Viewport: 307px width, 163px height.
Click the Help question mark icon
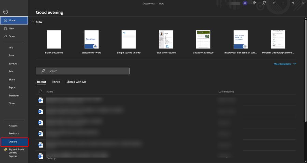(x=274, y=3)
